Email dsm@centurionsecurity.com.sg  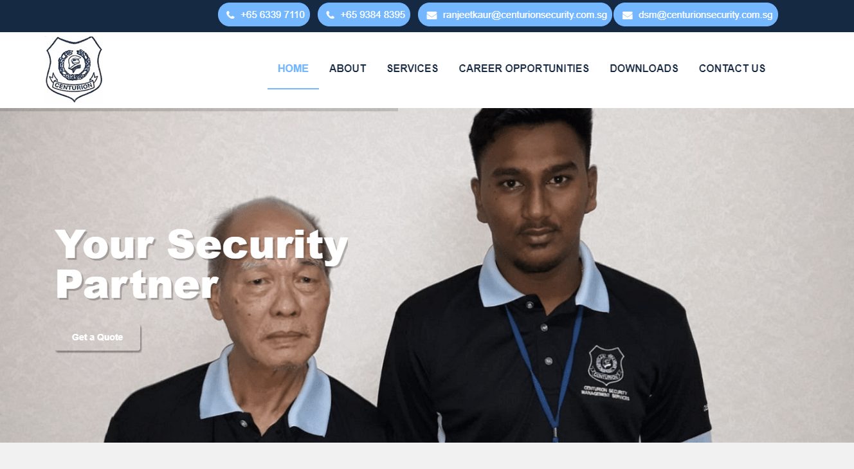point(696,15)
